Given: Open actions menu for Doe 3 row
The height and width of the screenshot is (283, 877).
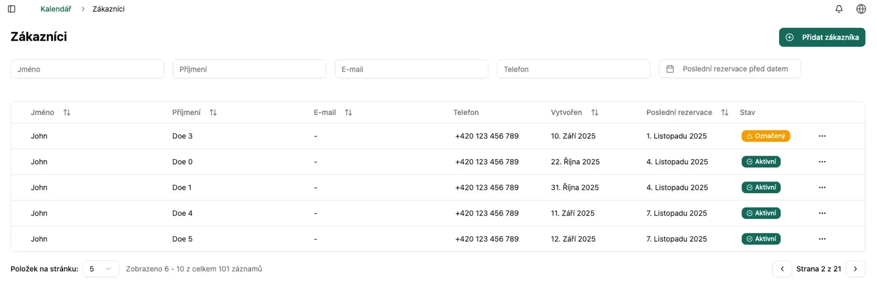Looking at the screenshot, I should pos(822,136).
